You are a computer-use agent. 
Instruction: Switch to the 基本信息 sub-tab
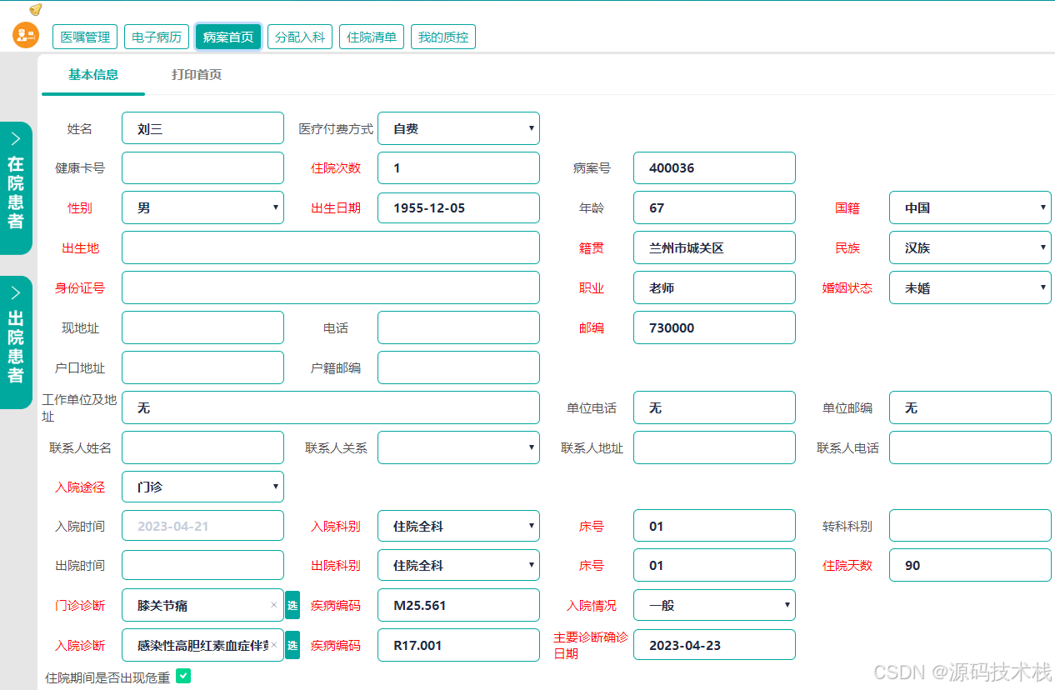(93, 75)
